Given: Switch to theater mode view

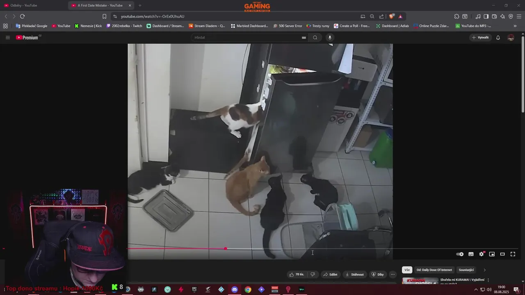Looking at the screenshot, I should coord(502,254).
